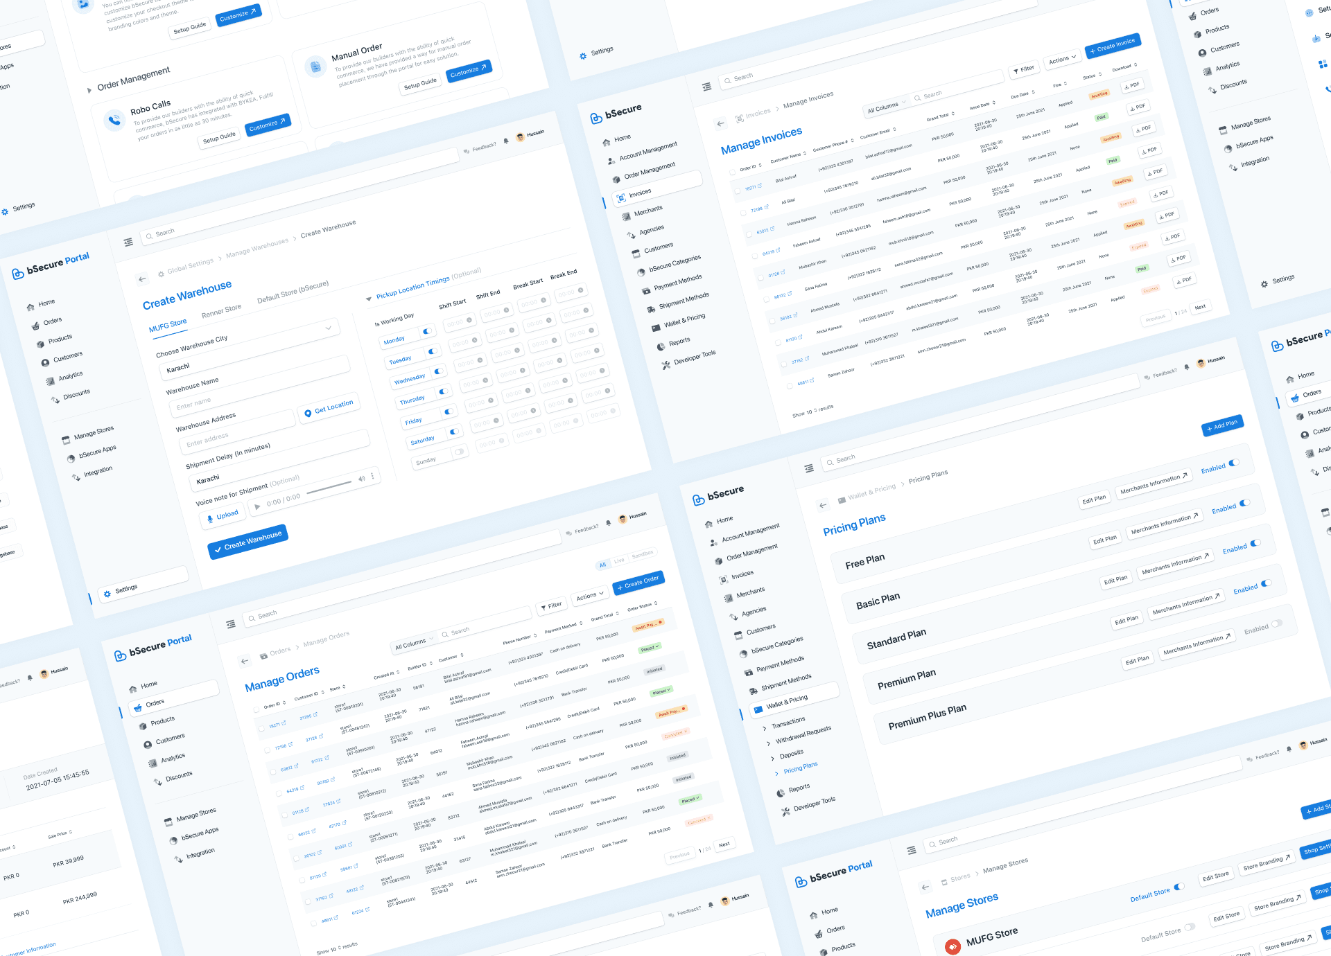
Task: Click the voice note progress slider
Action: tap(329, 488)
